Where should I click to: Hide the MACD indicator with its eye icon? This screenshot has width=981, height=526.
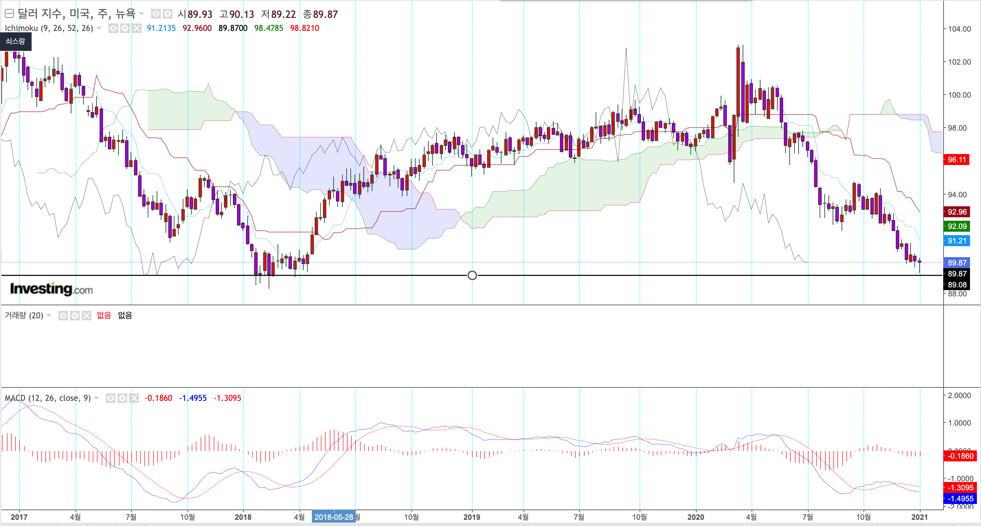click(111, 398)
